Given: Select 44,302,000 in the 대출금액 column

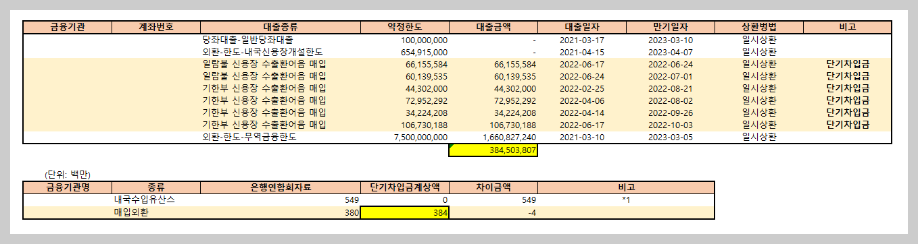Looking at the screenshot, I should (x=493, y=88).
